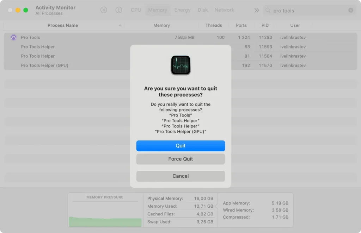Select the Memory tab
This screenshot has width=361, height=233.
(158, 10)
